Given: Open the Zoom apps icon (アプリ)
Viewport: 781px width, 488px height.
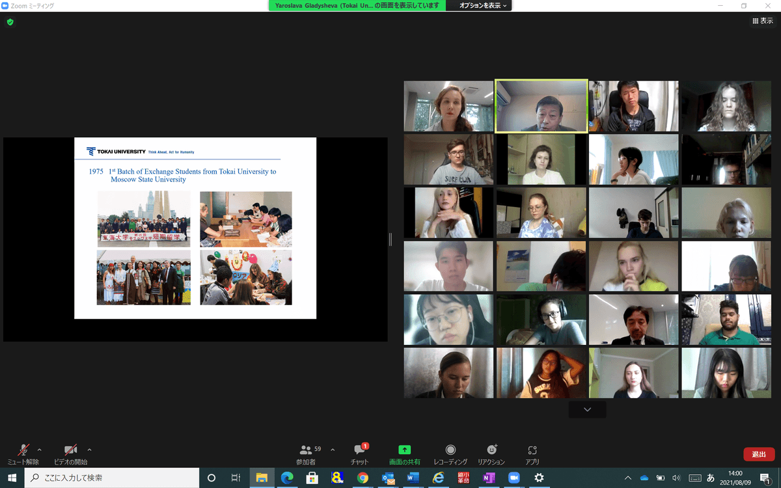Looking at the screenshot, I should pos(532,451).
